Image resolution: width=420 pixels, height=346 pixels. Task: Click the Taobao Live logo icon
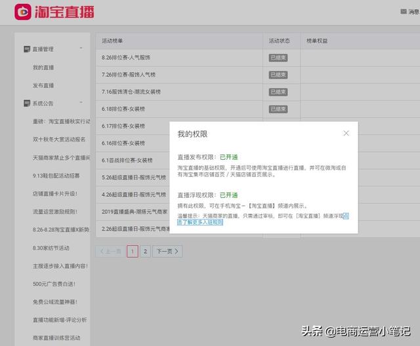coord(23,11)
